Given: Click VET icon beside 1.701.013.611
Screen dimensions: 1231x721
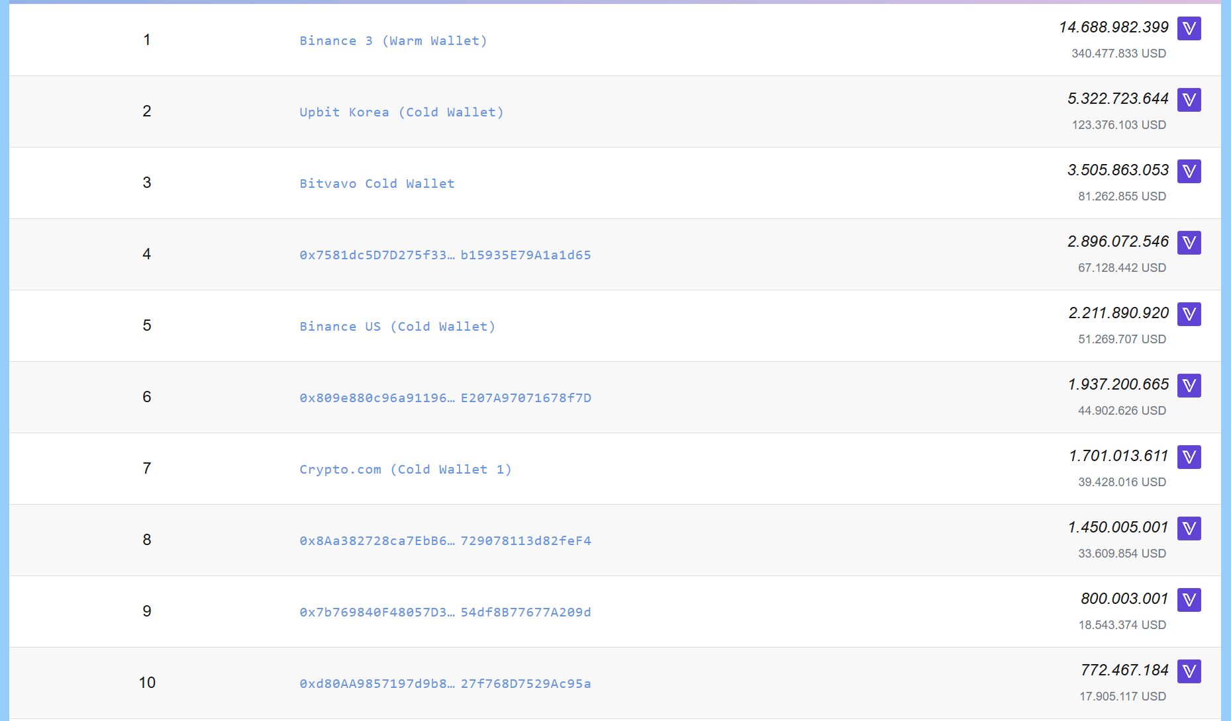Looking at the screenshot, I should 1189,457.
